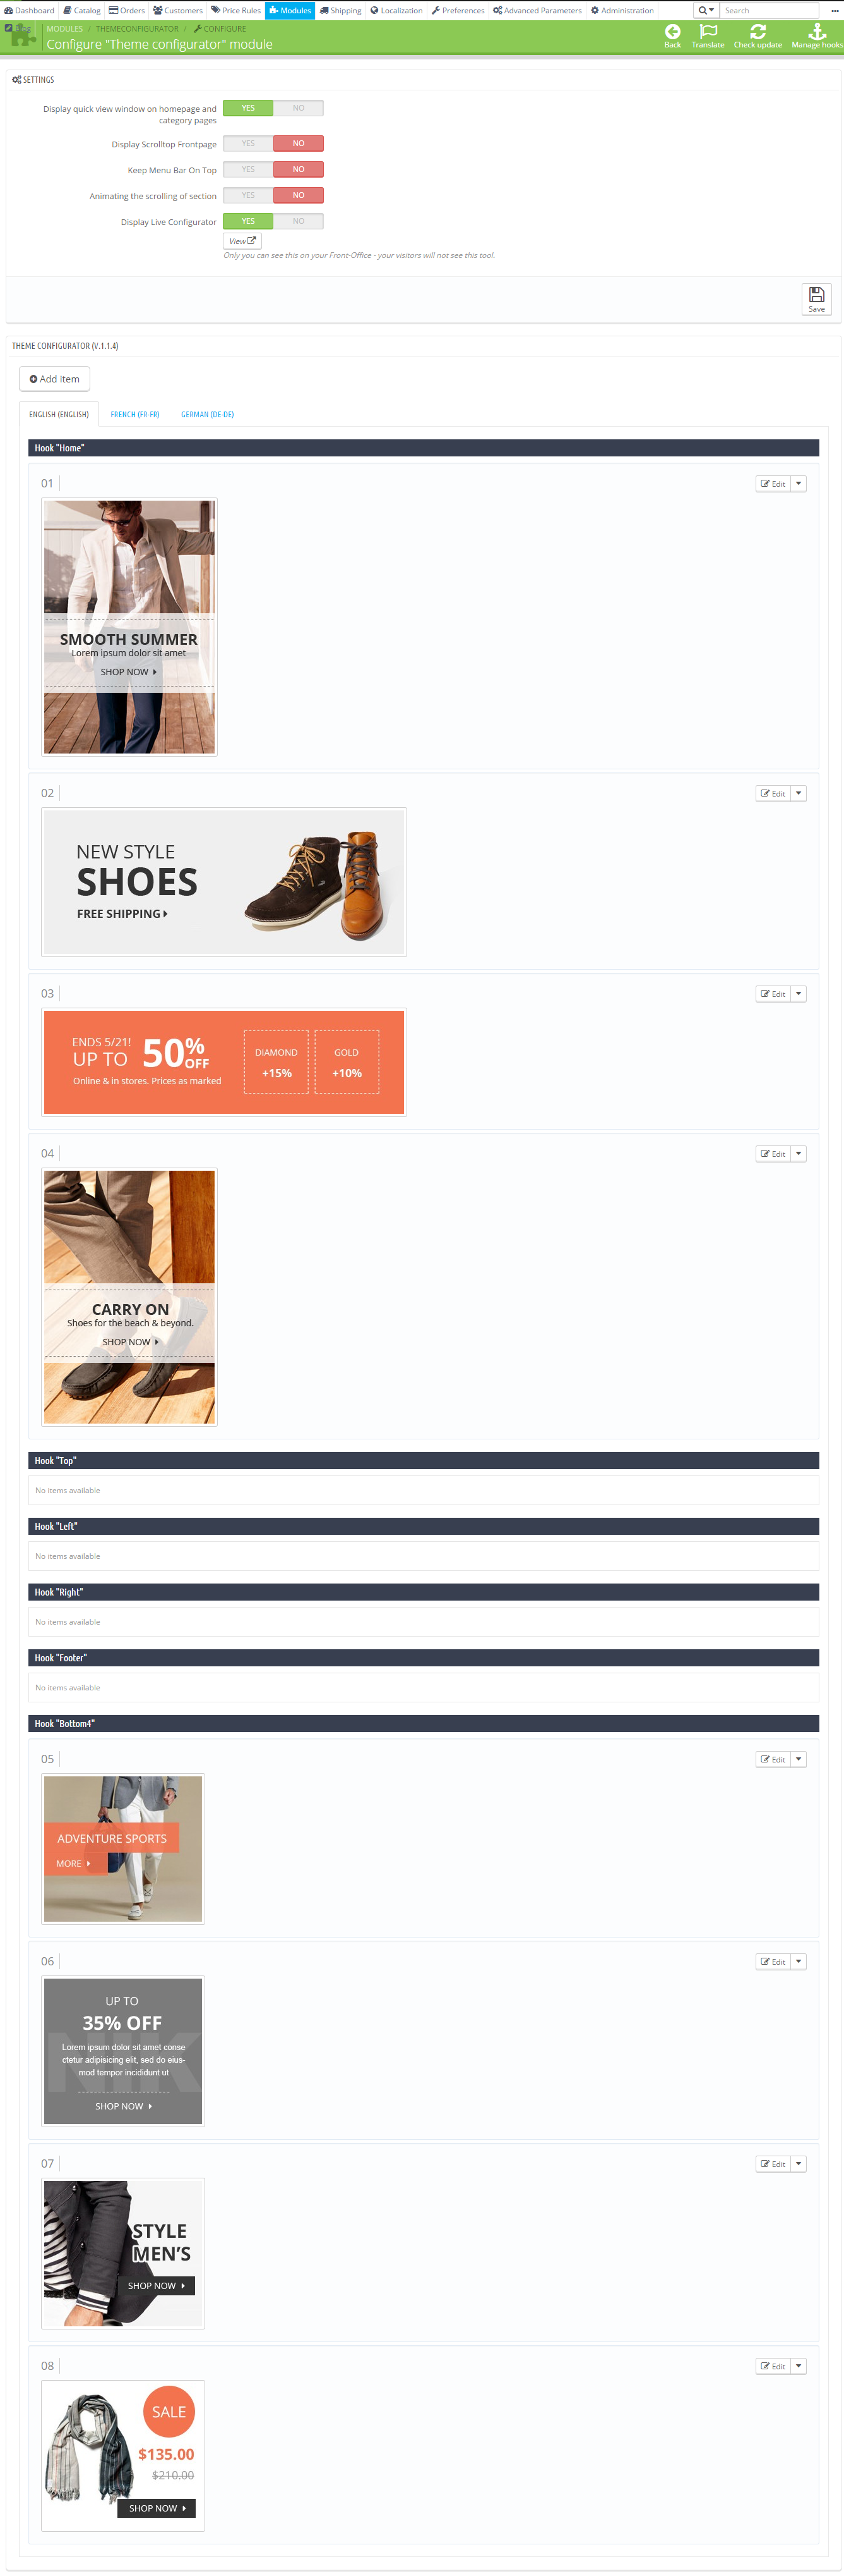Click the New Style Shoes banner thumbnail
The width and height of the screenshot is (844, 2576).
coord(223,882)
